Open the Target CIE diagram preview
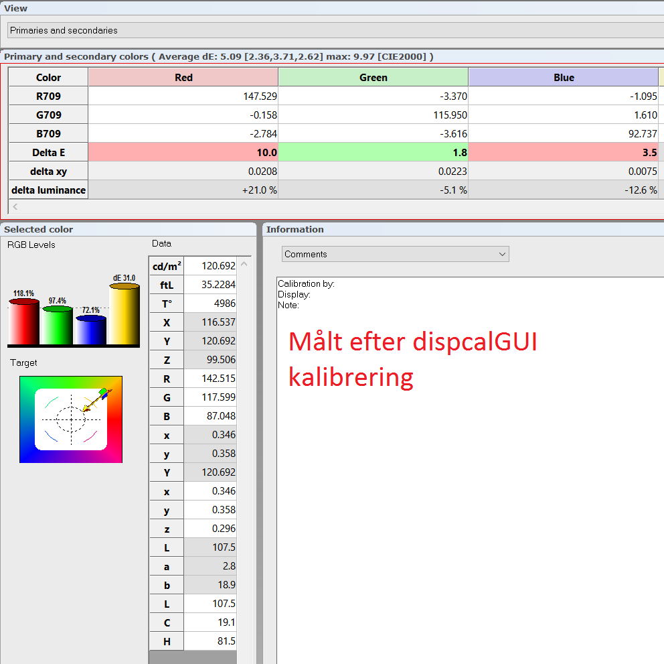The height and width of the screenshot is (664, 664). pos(70,419)
